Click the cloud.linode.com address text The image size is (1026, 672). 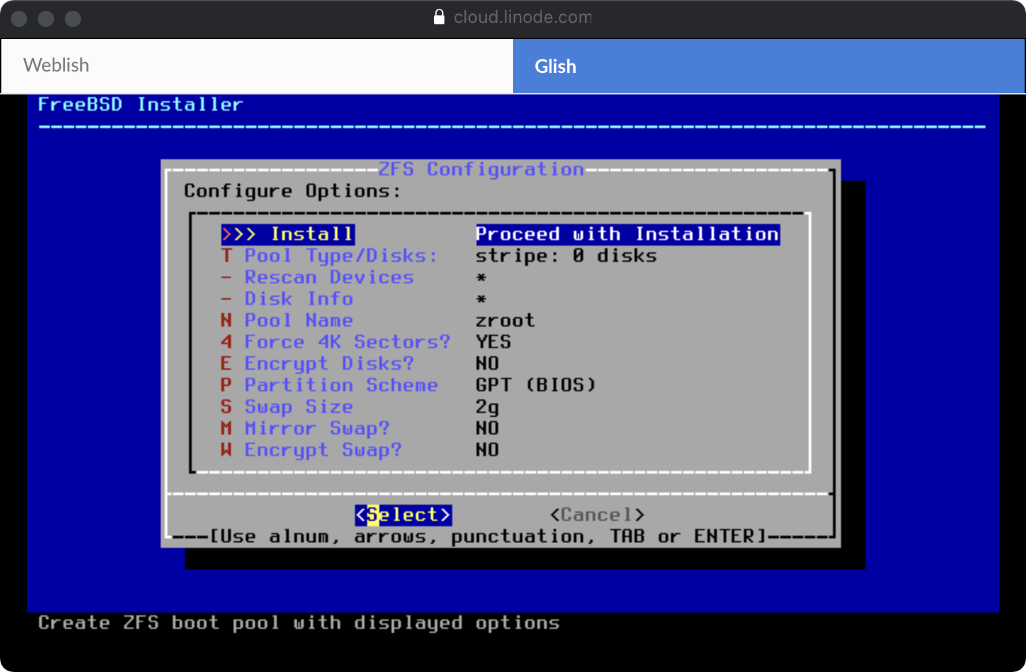(x=522, y=17)
